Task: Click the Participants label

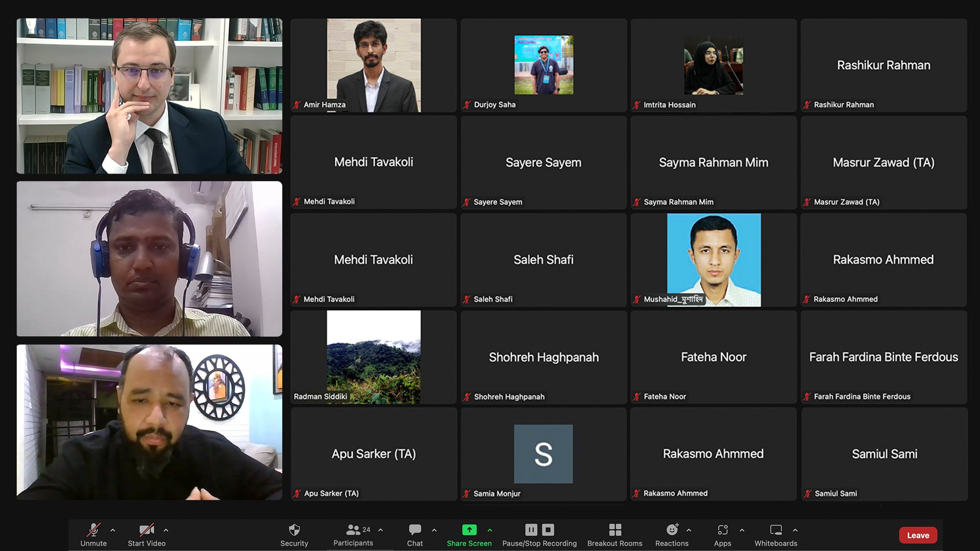Action: coord(353,543)
